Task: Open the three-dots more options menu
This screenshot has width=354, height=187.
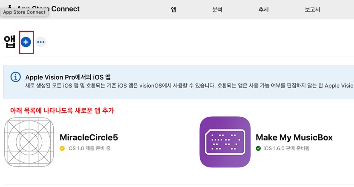Action: pyautogui.click(x=40, y=42)
